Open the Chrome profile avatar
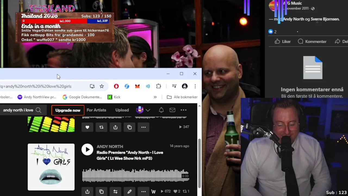The height and width of the screenshot is (196, 348). (185, 86)
